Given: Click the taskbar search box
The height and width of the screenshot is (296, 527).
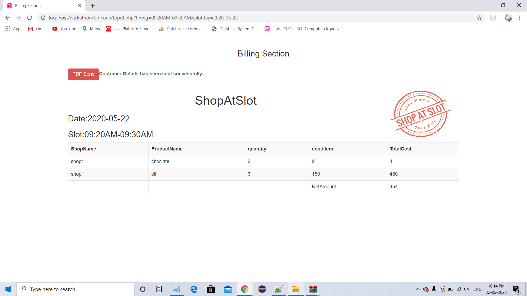Looking at the screenshot, I should (x=75, y=289).
